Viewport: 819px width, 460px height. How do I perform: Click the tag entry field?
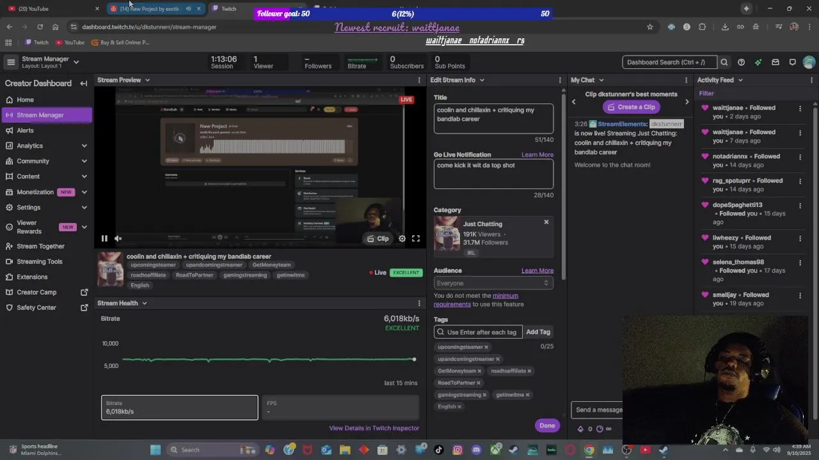point(478,332)
